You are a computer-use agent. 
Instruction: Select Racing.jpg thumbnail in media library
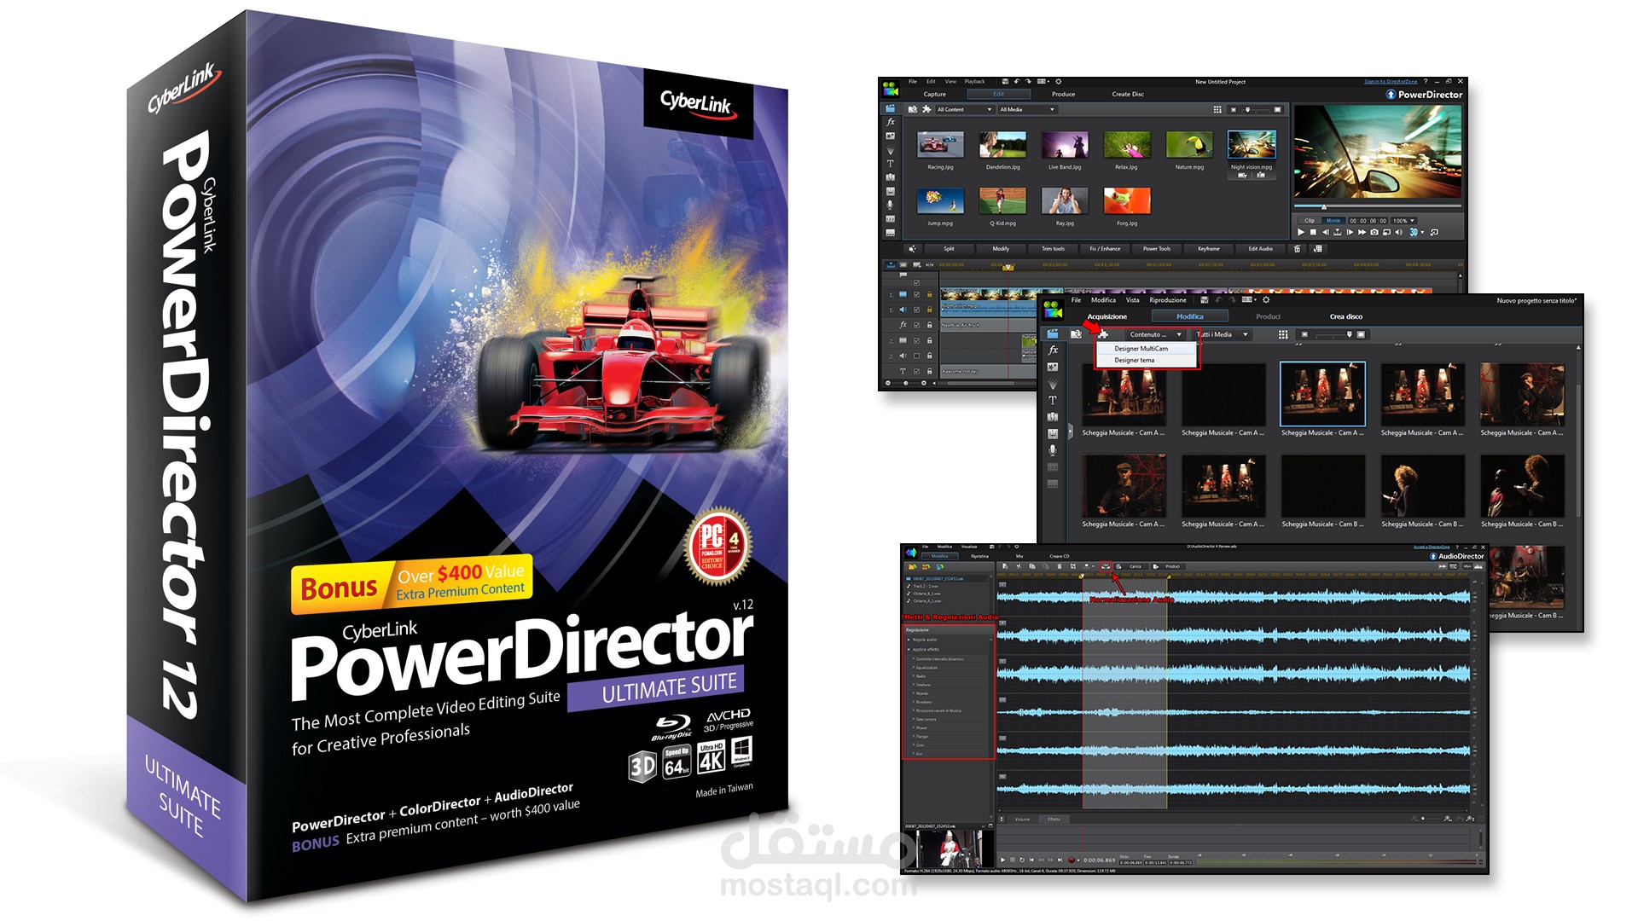[x=940, y=145]
